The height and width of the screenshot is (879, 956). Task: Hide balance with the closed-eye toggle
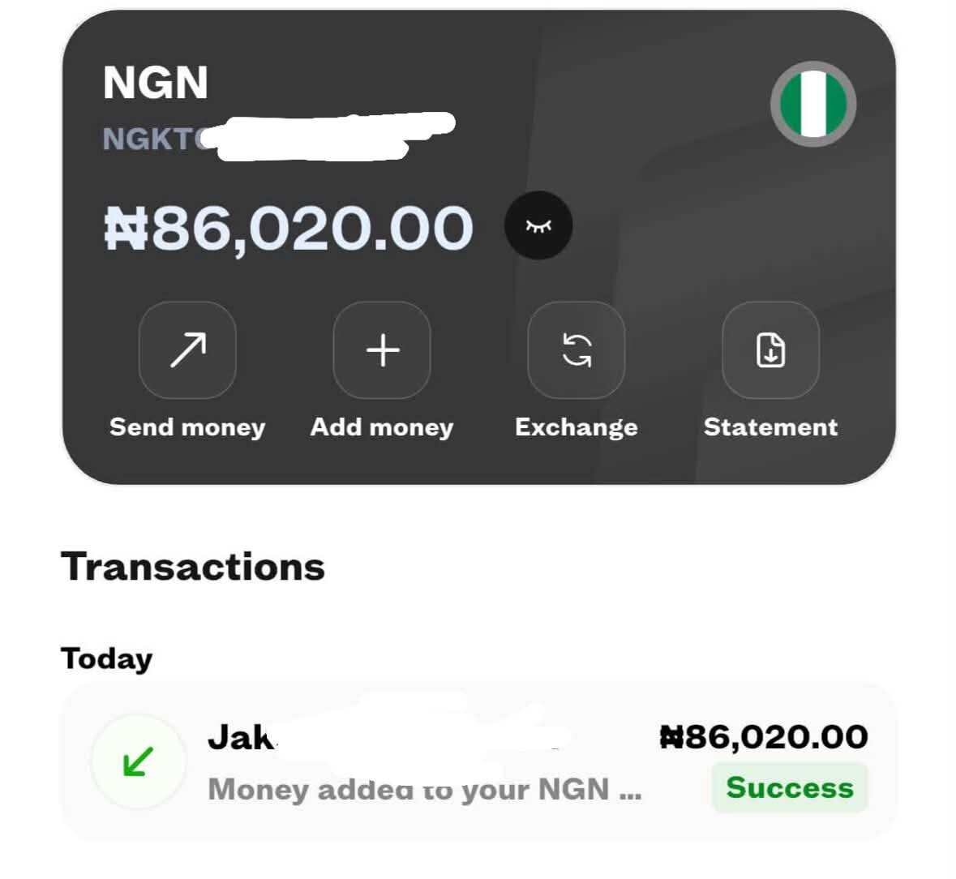pos(538,225)
